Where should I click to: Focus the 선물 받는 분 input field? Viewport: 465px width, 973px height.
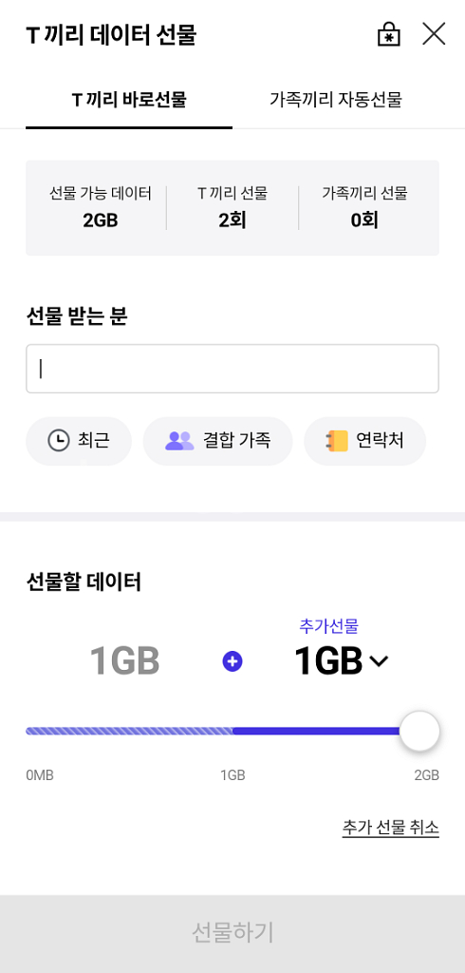point(232,369)
